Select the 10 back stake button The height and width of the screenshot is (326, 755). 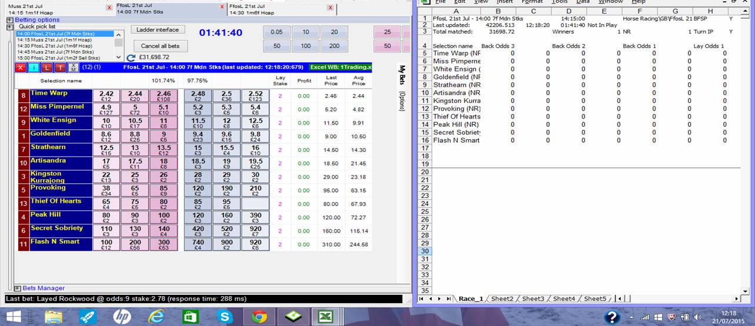[x=305, y=32]
